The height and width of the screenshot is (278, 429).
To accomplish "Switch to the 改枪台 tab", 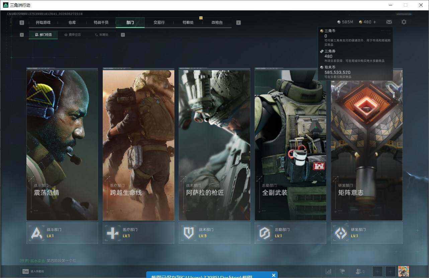I will point(217,22).
